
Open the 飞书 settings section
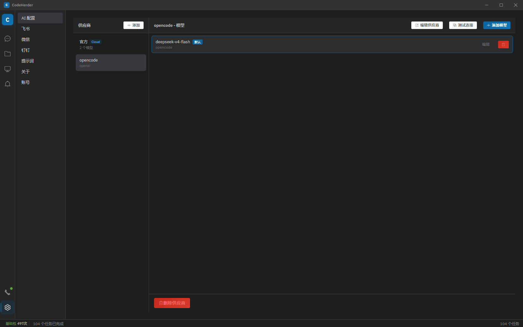(40, 29)
